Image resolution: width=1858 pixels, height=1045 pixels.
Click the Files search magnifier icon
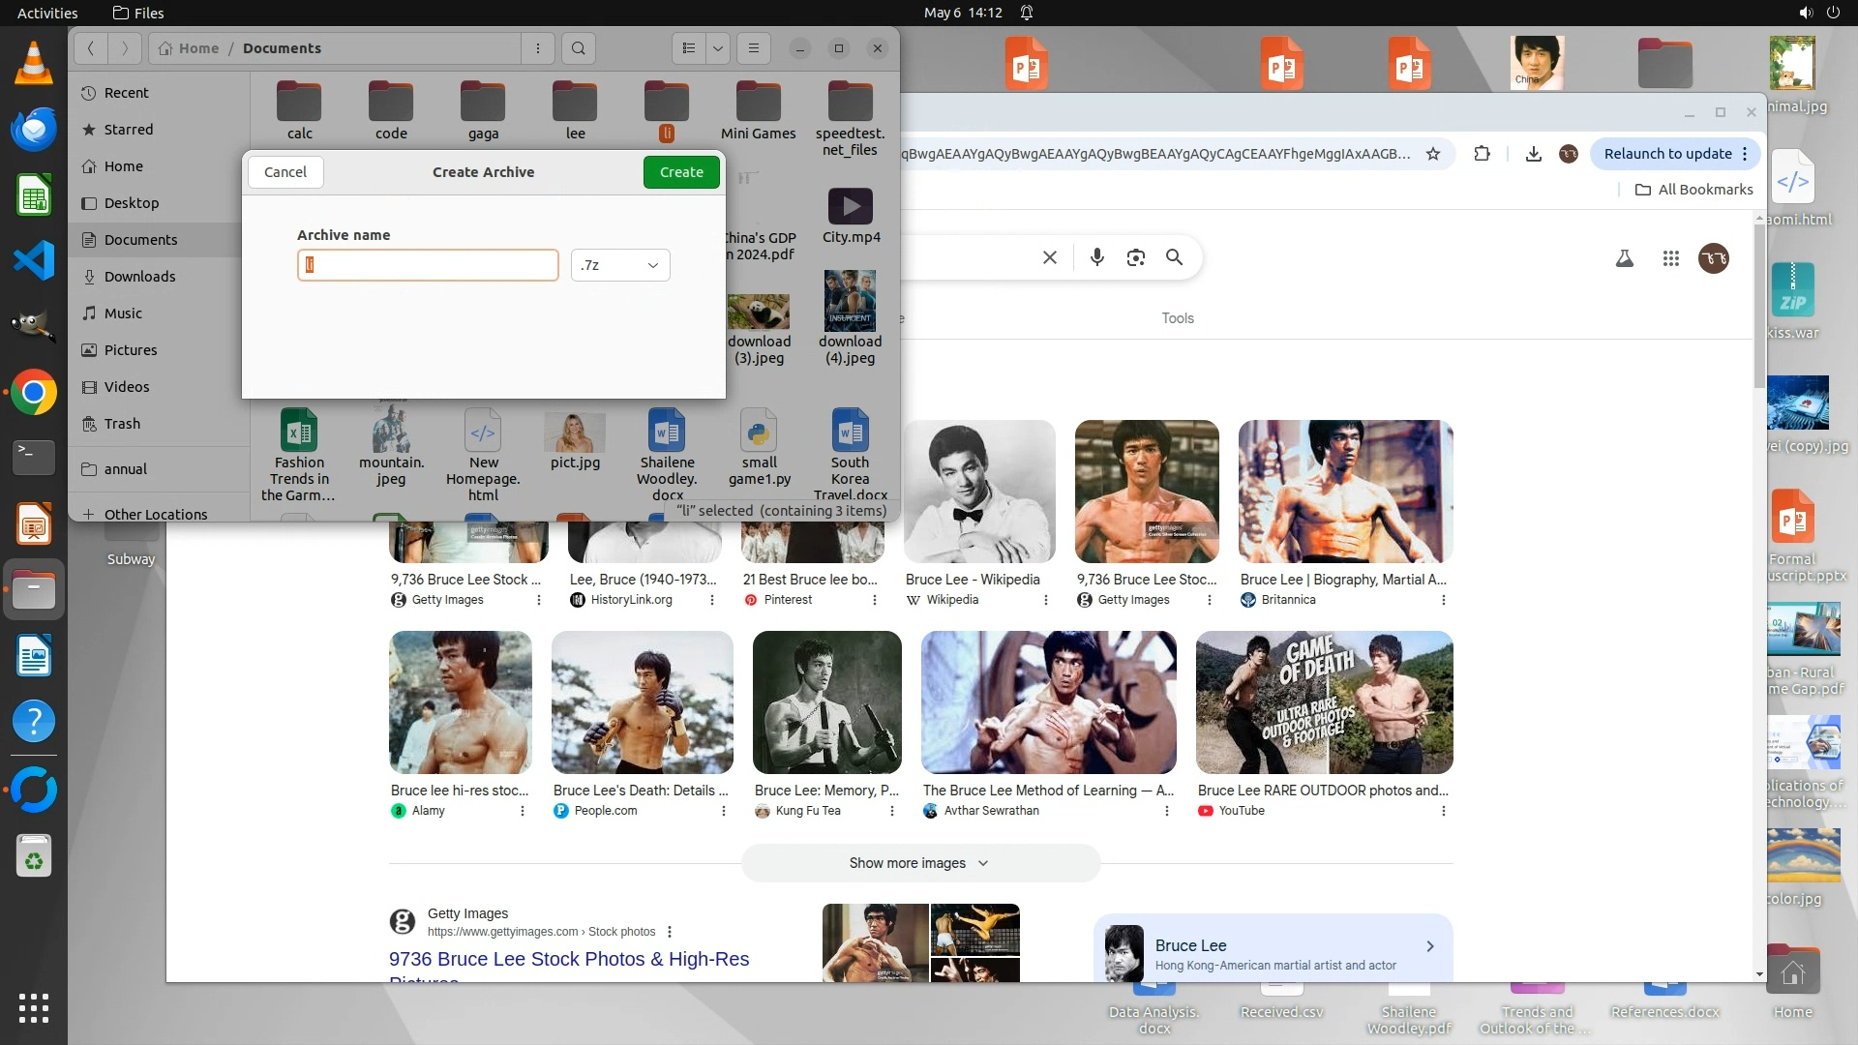(x=578, y=48)
